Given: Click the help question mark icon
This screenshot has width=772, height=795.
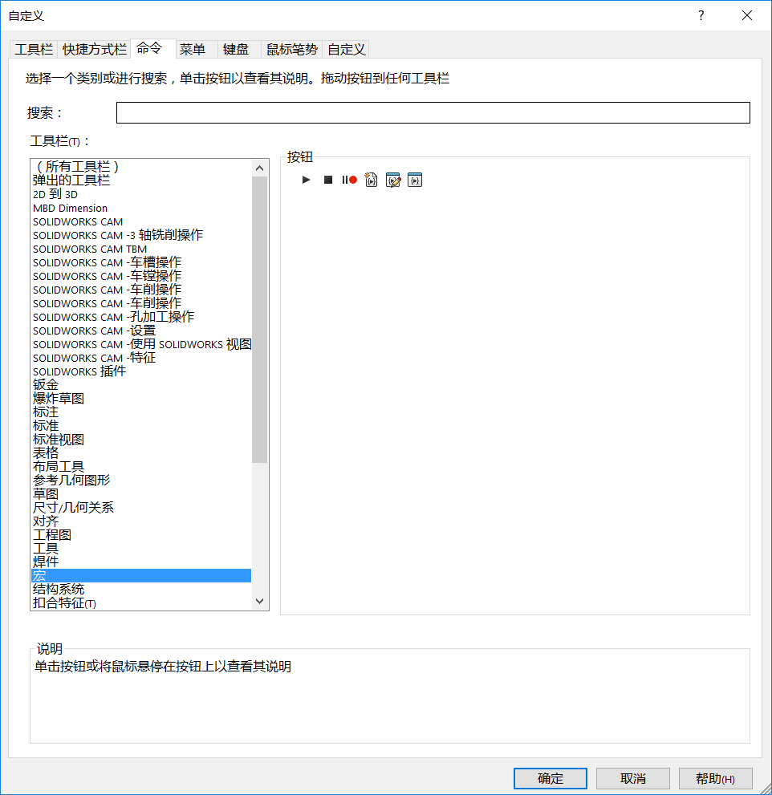Looking at the screenshot, I should (x=701, y=15).
